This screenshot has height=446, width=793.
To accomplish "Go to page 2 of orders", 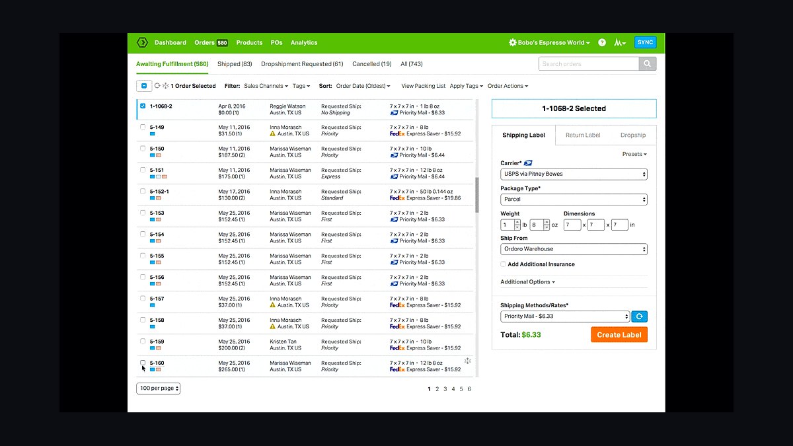I will [x=437, y=389].
